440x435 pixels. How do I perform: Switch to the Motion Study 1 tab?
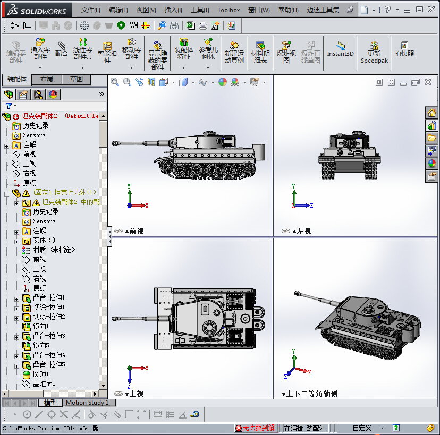[87, 403]
